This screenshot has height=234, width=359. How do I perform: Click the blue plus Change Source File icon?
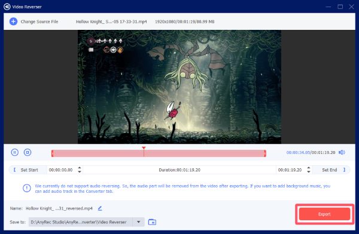pyautogui.click(x=13, y=21)
